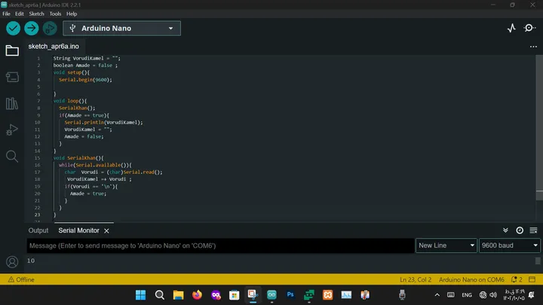Open the Sketchbook folder in sidebar
This screenshot has height=305, width=543.
click(x=12, y=51)
